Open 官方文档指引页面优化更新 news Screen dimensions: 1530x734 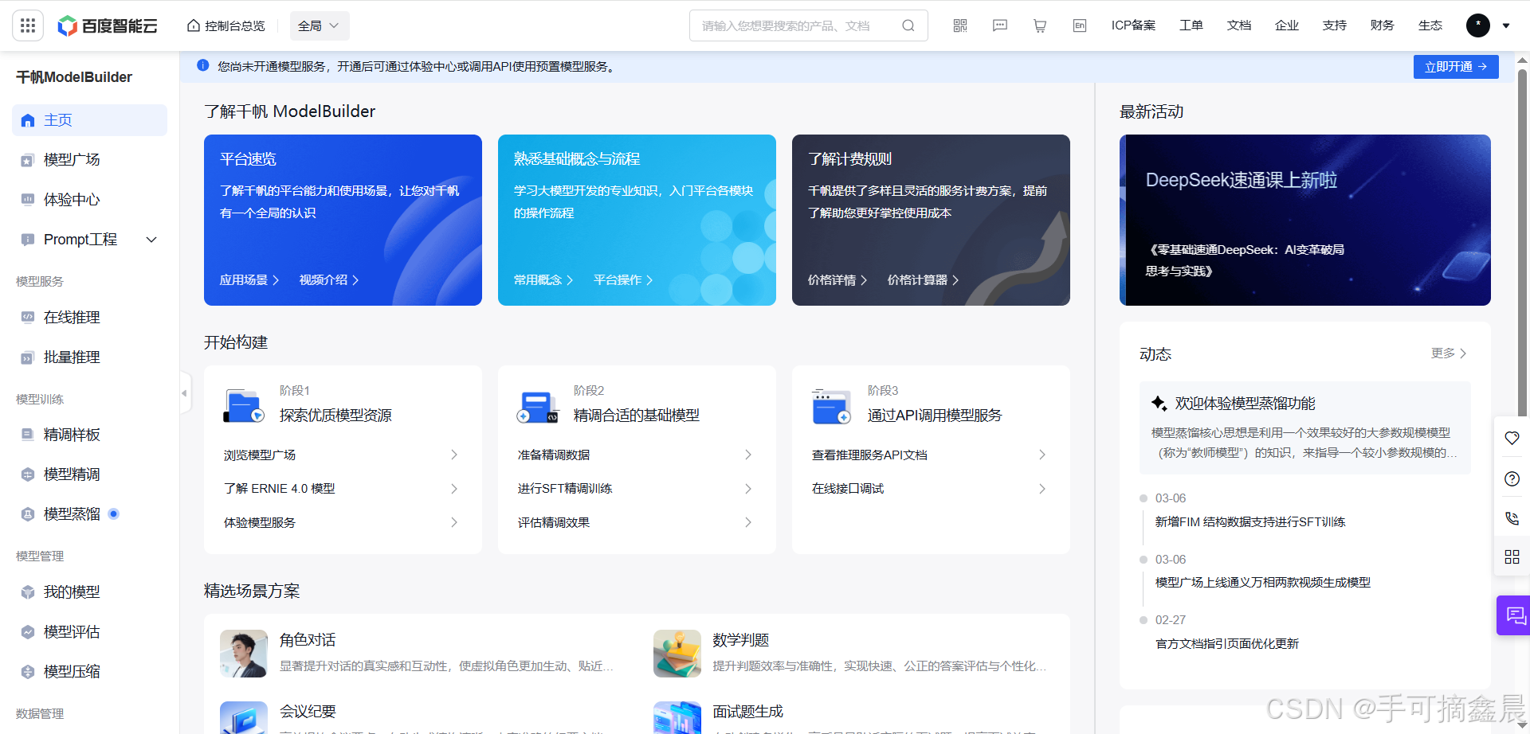(x=1227, y=644)
